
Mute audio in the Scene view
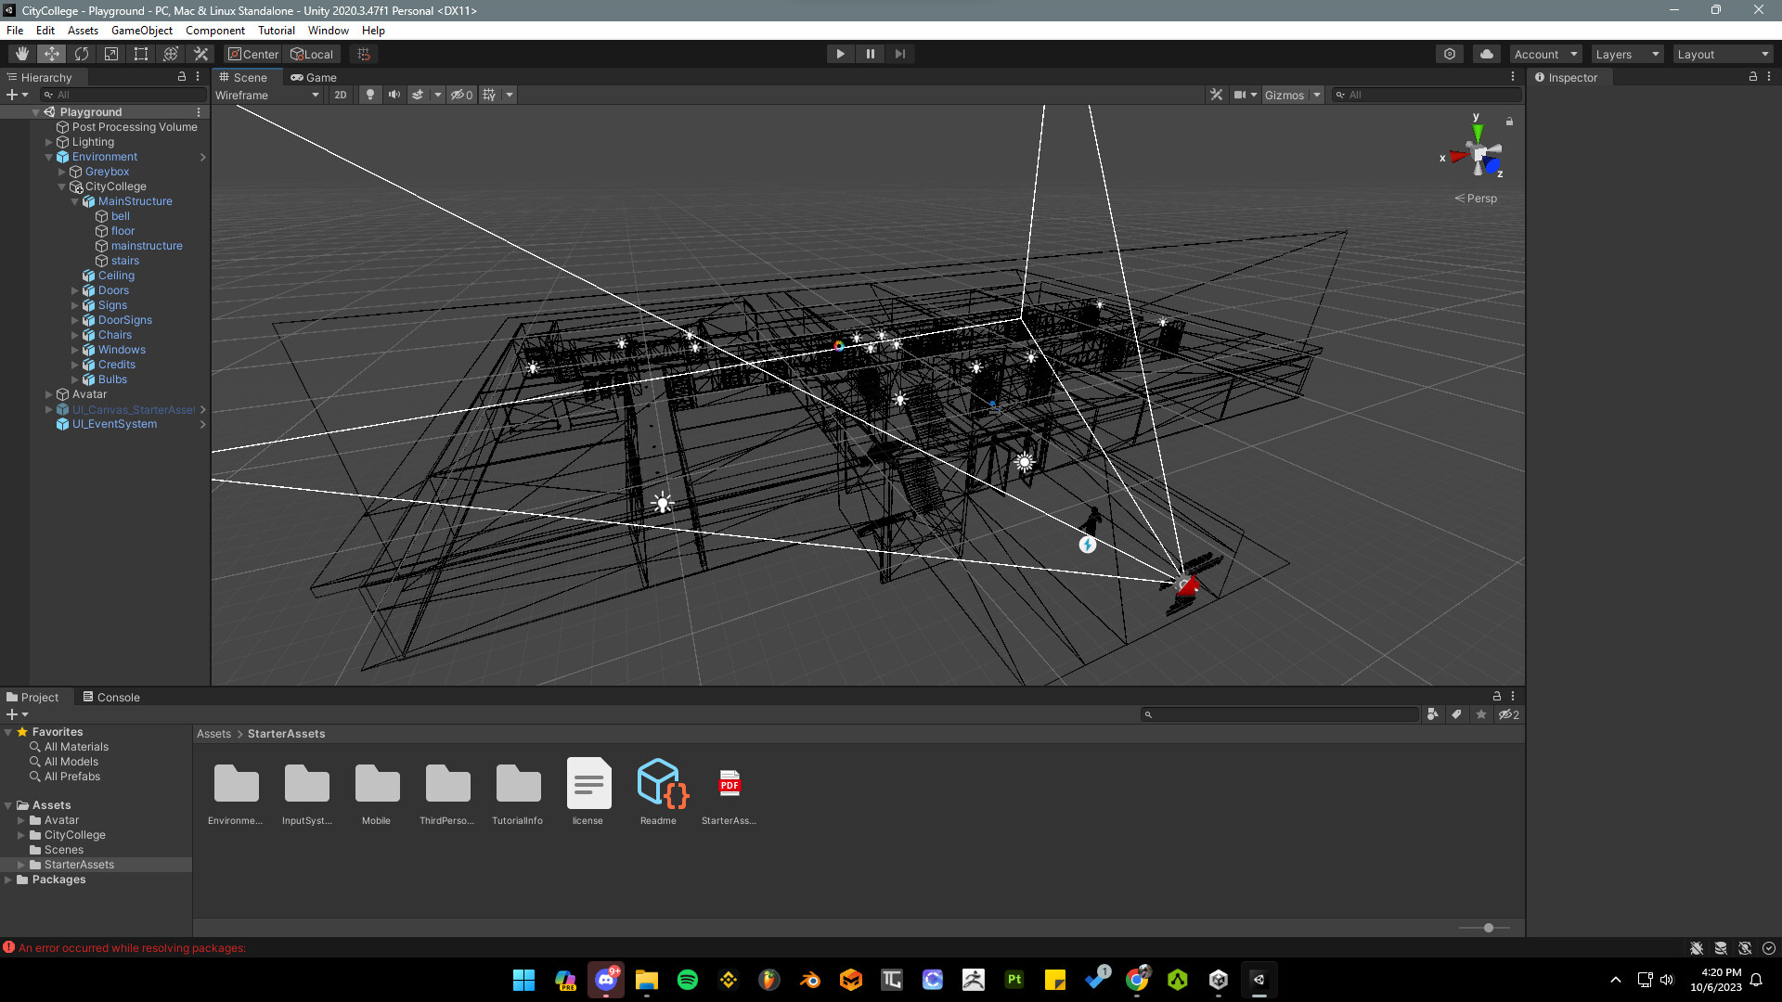point(394,94)
